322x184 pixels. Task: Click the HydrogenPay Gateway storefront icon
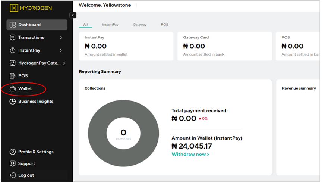pyautogui.click(x=13, y=63)
